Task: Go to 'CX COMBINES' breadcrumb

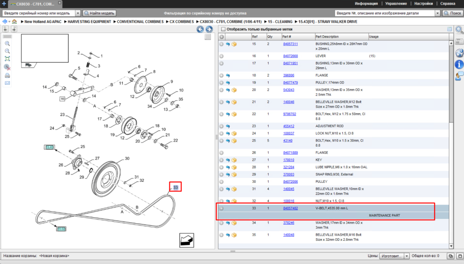Action: 182,22
